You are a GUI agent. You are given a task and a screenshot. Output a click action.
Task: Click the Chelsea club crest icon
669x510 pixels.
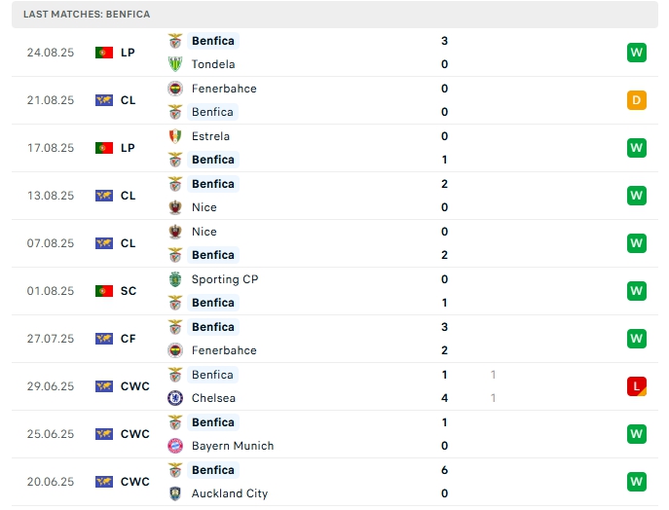pyautogui.click(x=175, y=398)
